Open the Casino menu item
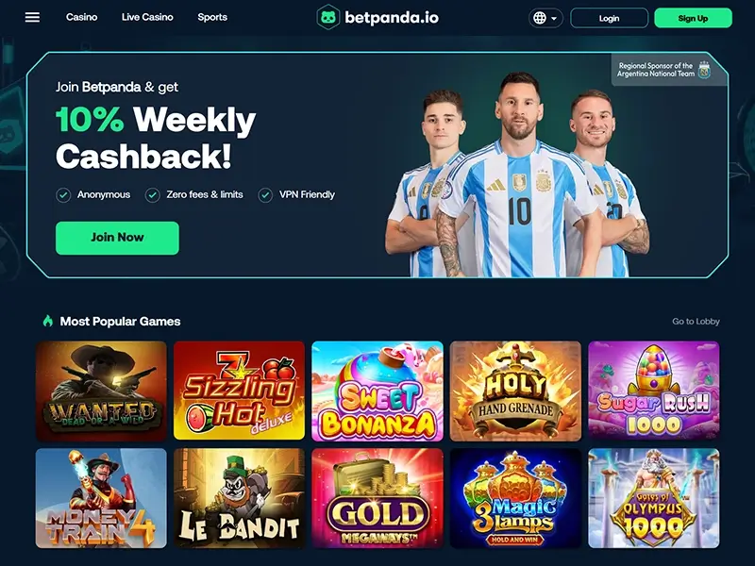 click(82, 17)
